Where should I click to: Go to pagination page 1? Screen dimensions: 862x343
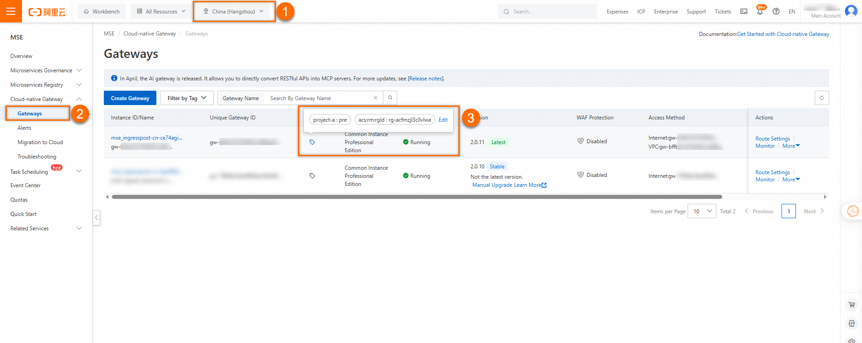pyautogui.click(x=789, y=211)
